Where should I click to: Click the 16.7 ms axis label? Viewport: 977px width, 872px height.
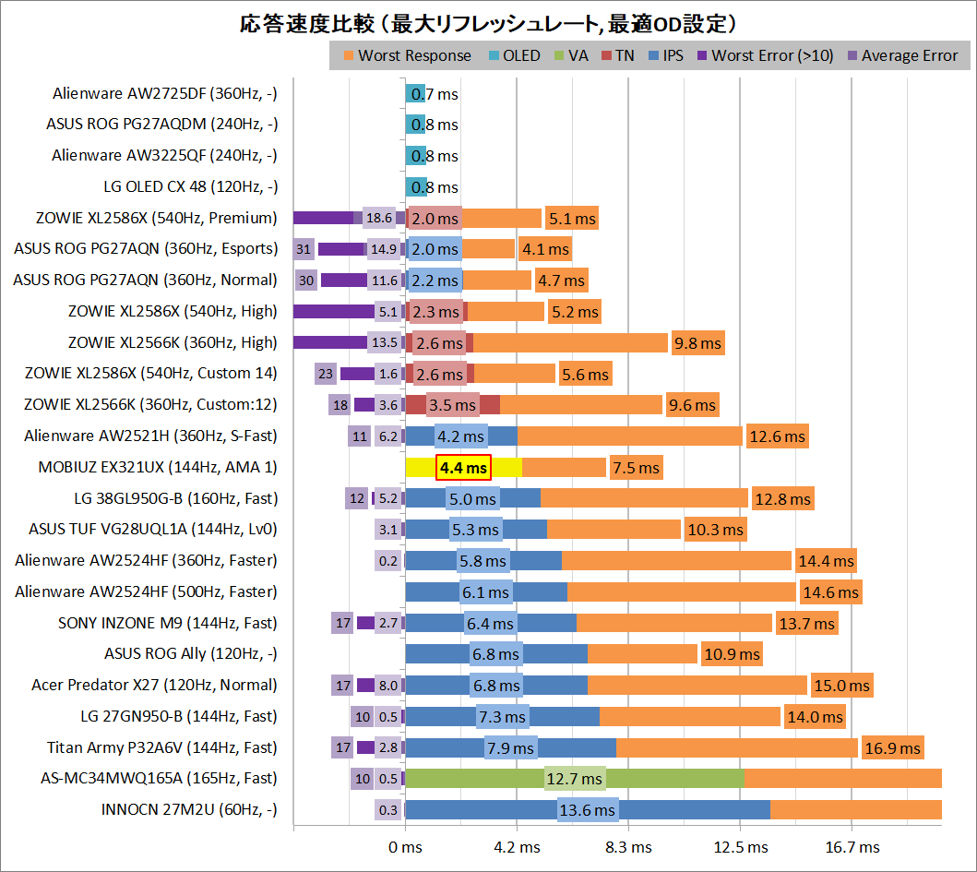point(852,847)
